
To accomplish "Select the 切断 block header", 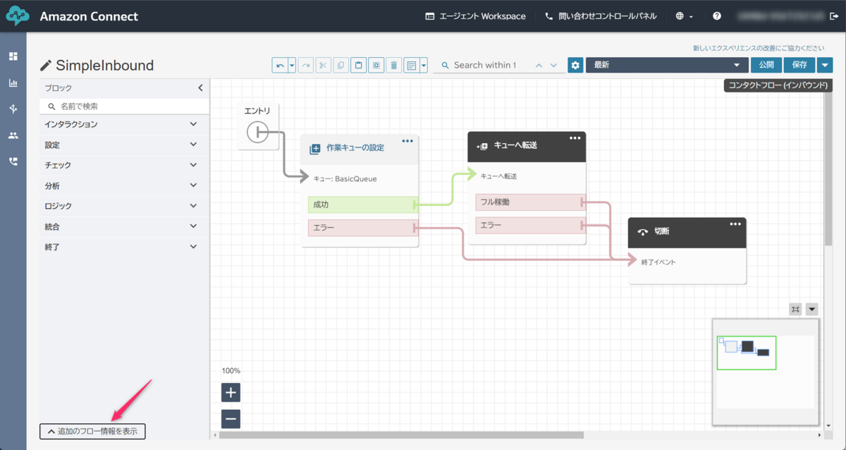I will (687, 231).
